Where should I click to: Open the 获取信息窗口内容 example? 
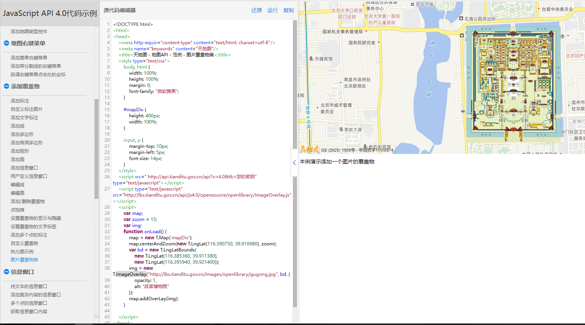coord(29,312)
